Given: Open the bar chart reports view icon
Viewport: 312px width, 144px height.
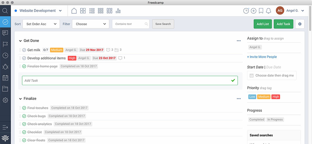Looking at the screenshot, I should (x=118, y=11).
